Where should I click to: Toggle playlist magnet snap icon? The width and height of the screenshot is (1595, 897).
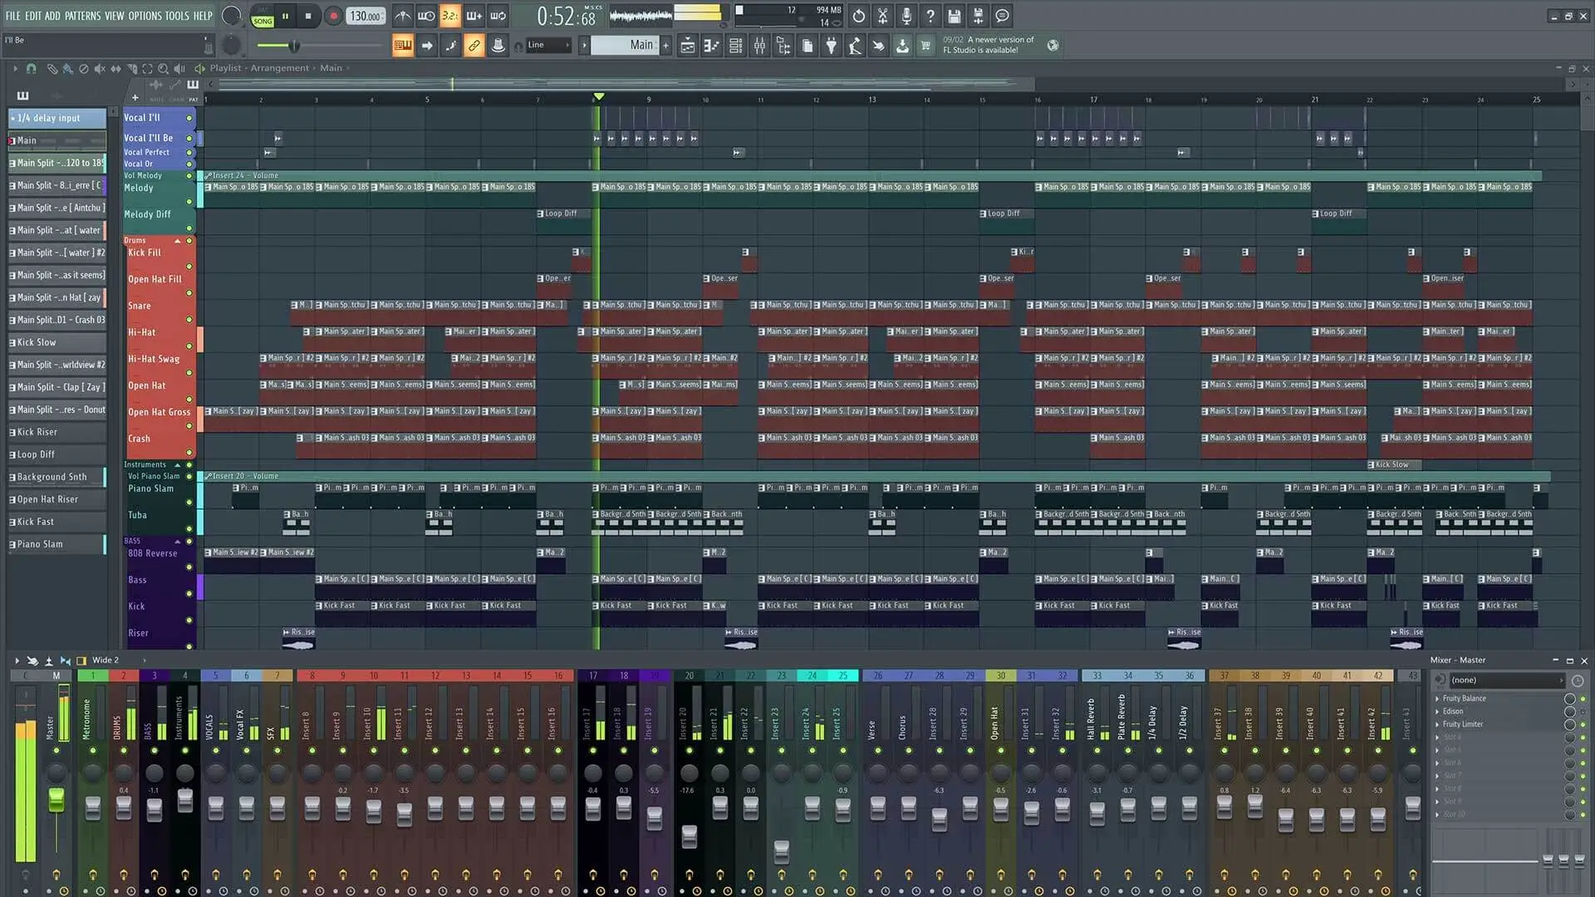coord(31,69)
